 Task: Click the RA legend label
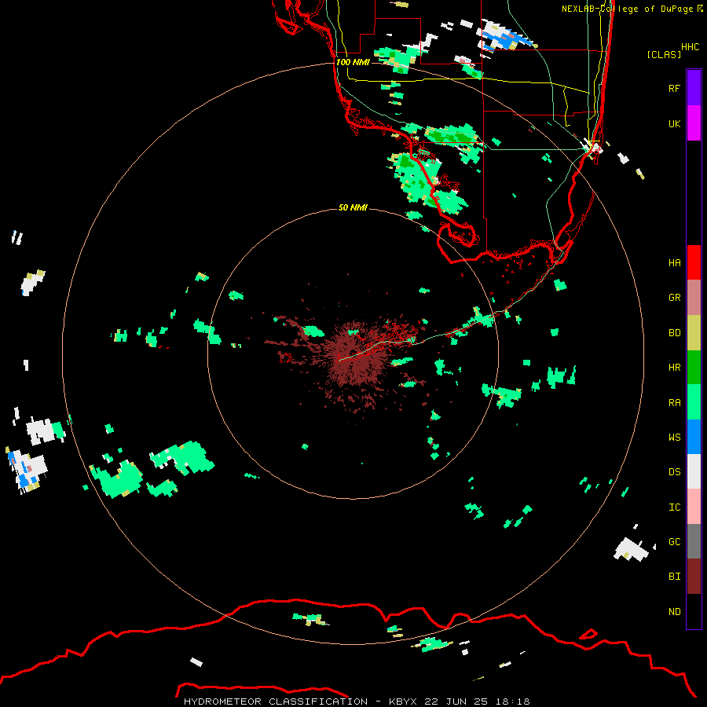pyautogui.click(x=674, y=403)
